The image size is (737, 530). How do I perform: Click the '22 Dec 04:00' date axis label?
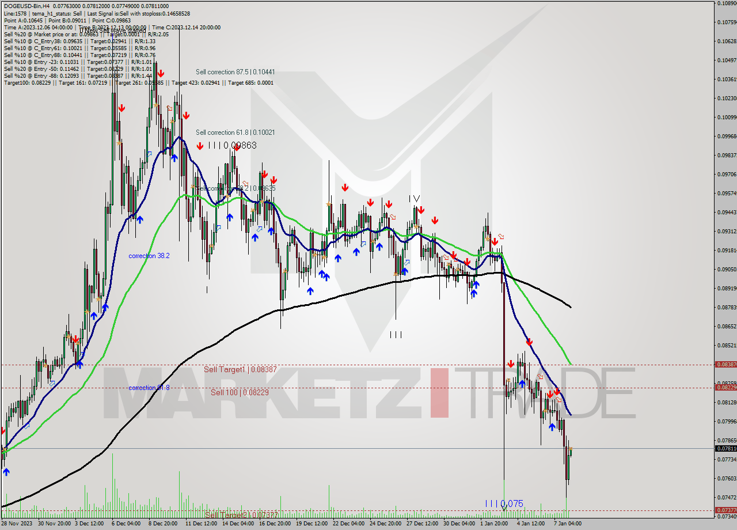349,524
